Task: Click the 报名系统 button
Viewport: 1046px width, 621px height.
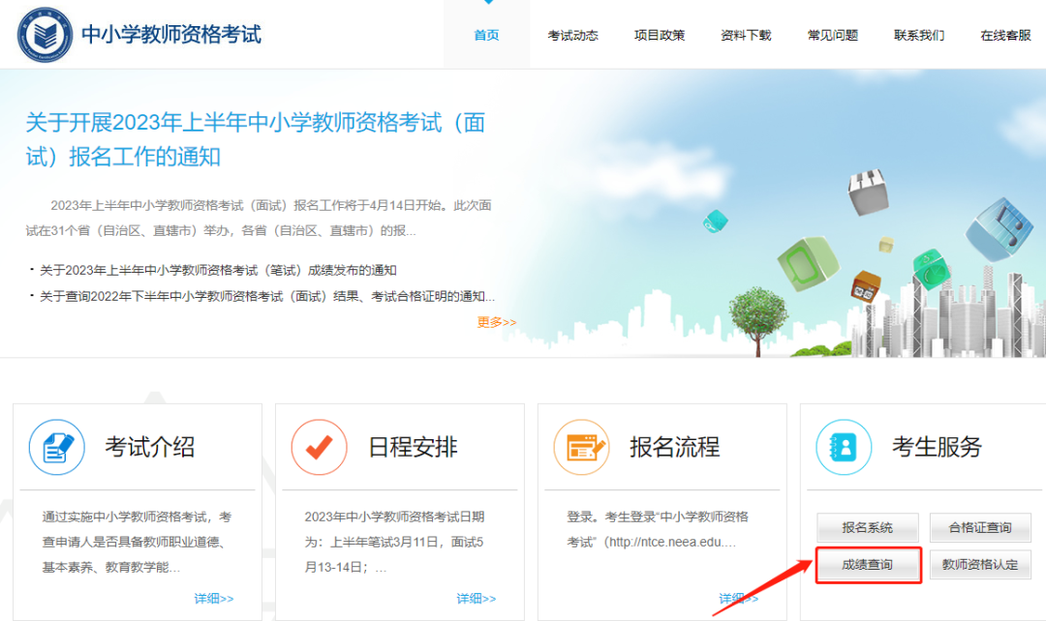Action: coord(867,528)
